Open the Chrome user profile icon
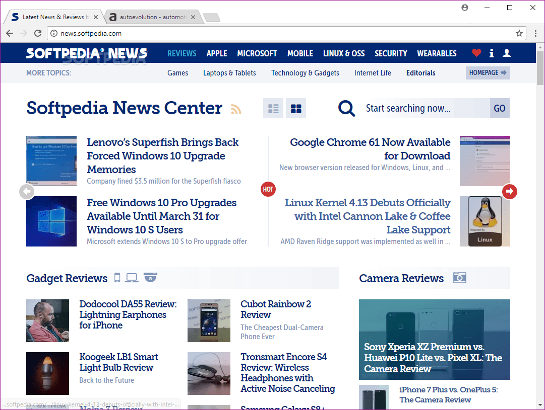This screenshot has height=410, width=545. (465, 8)
